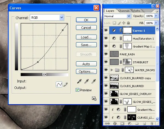Open the Fill slider arrow
164x129 pixels.
(x=156, y=23)
